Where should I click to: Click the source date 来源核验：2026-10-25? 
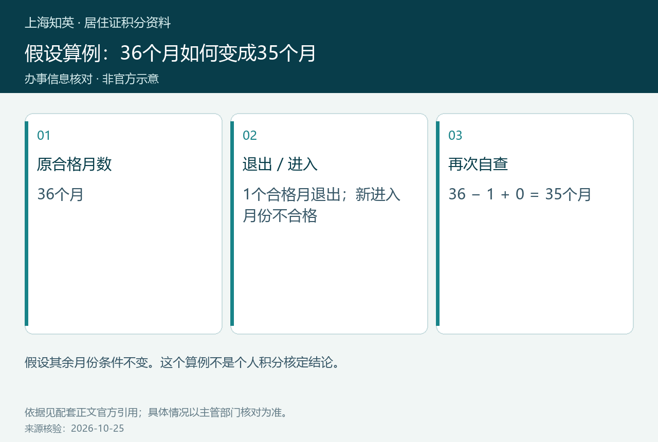(x=75, y=428)
